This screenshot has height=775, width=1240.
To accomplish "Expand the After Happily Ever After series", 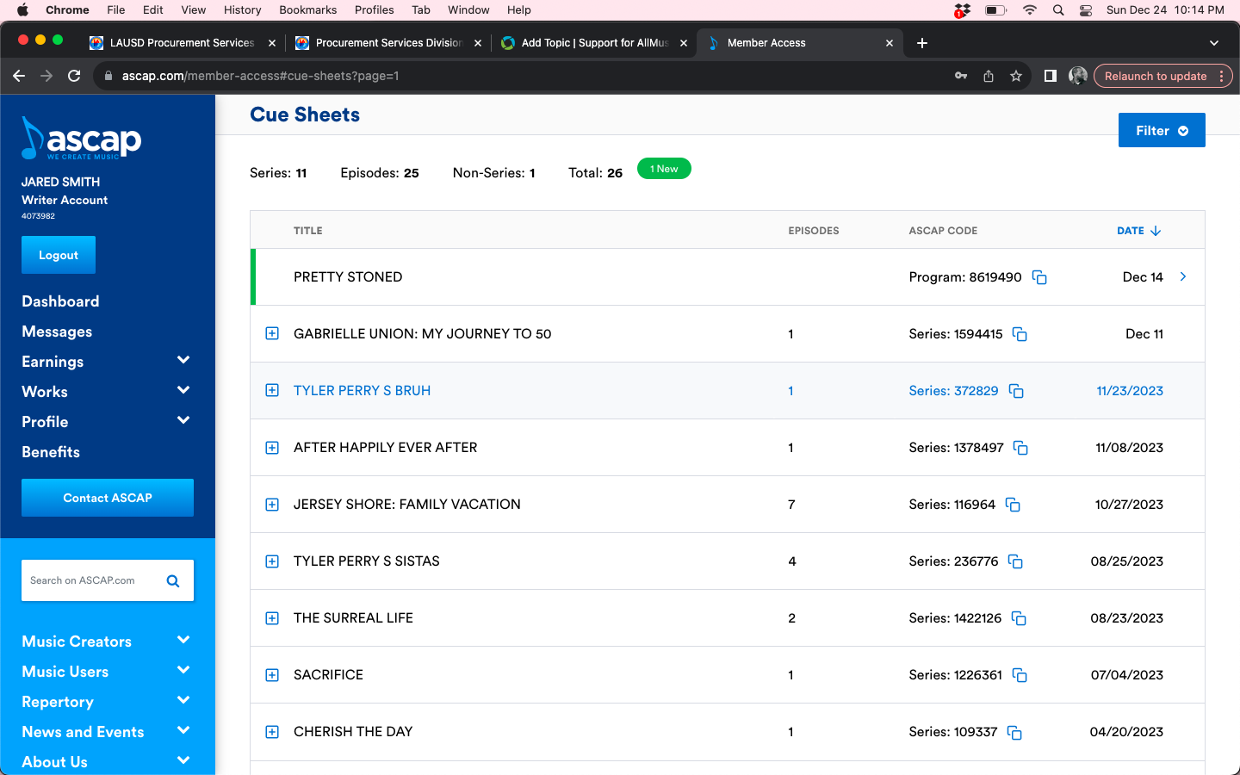I will click(x=272, y=448).
